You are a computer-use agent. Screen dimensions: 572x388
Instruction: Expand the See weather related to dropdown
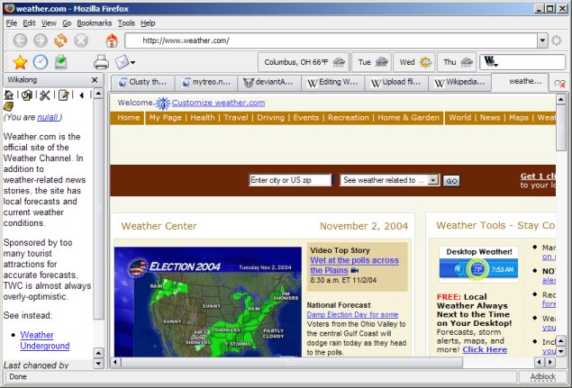click(x=433, y=180)
